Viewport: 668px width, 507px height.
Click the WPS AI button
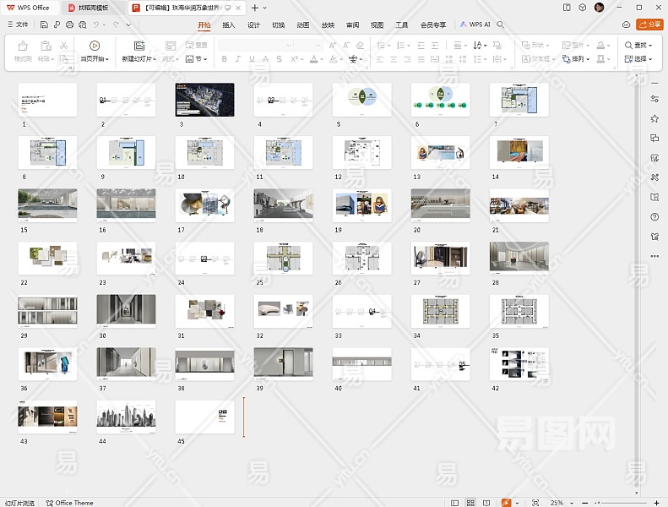pos(475,25)
